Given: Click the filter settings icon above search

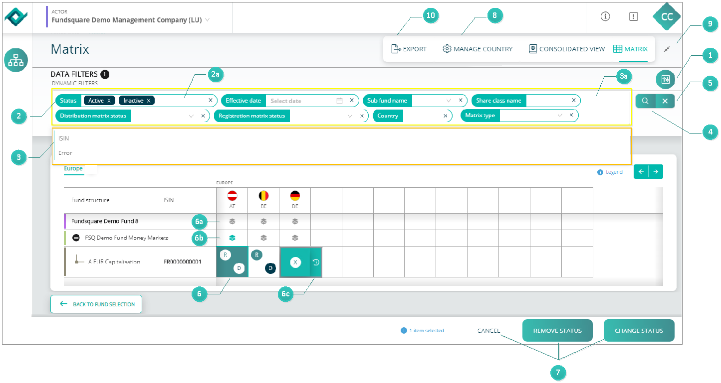Looking at the screenshot, I should [x=665, y=79].
